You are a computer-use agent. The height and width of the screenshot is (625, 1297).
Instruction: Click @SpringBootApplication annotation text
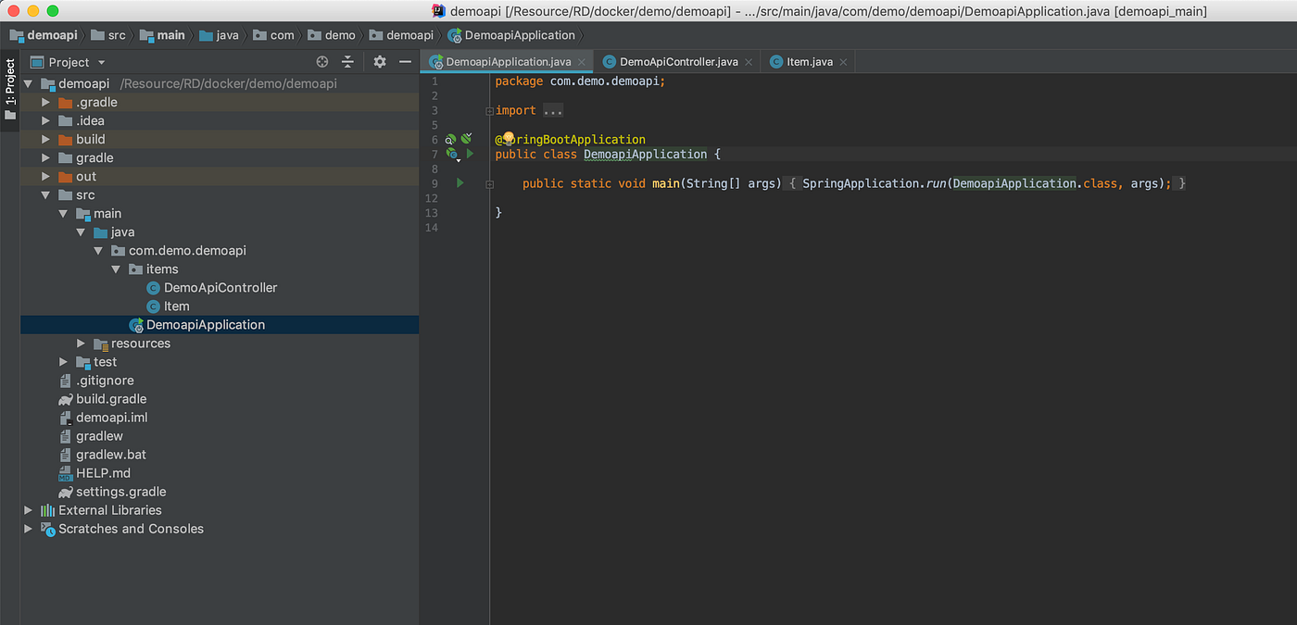(570, 140)
